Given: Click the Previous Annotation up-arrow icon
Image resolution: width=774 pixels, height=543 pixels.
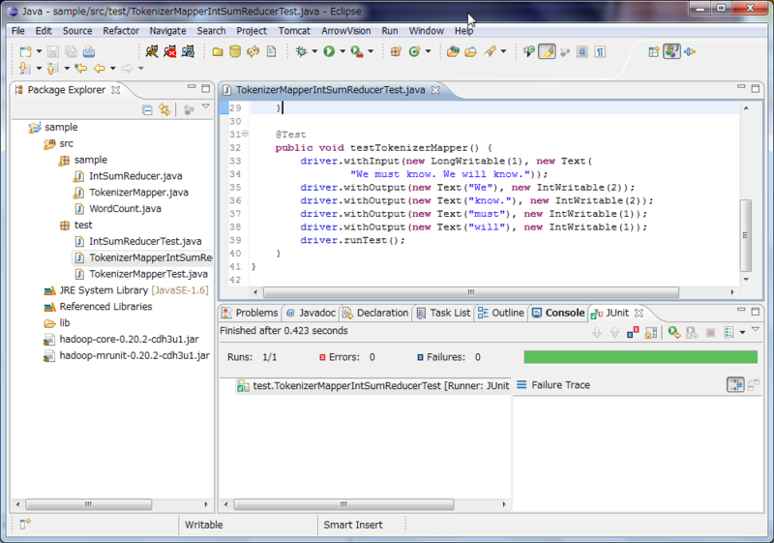Looking at the screenshot, I should point(52,68).
